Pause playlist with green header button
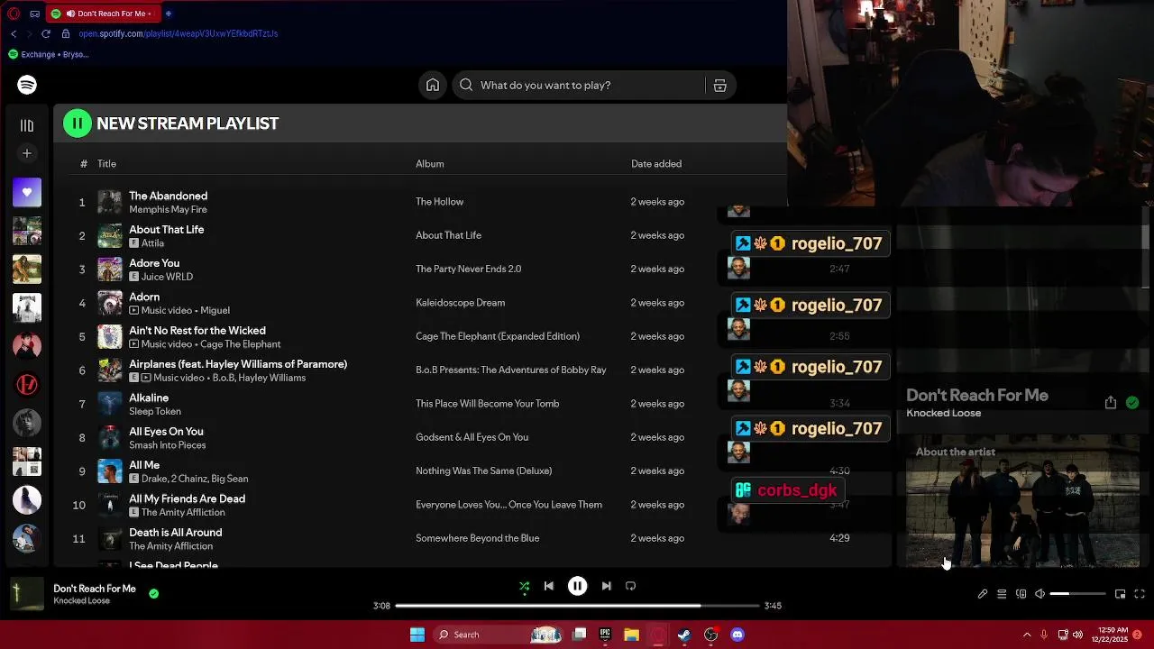 78,123
